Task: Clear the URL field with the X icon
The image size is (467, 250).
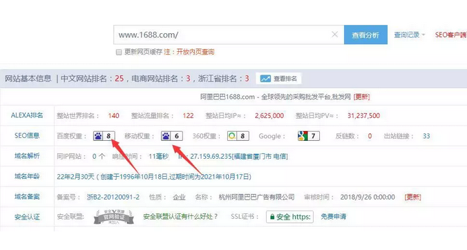Action: (x=335, y=35)
